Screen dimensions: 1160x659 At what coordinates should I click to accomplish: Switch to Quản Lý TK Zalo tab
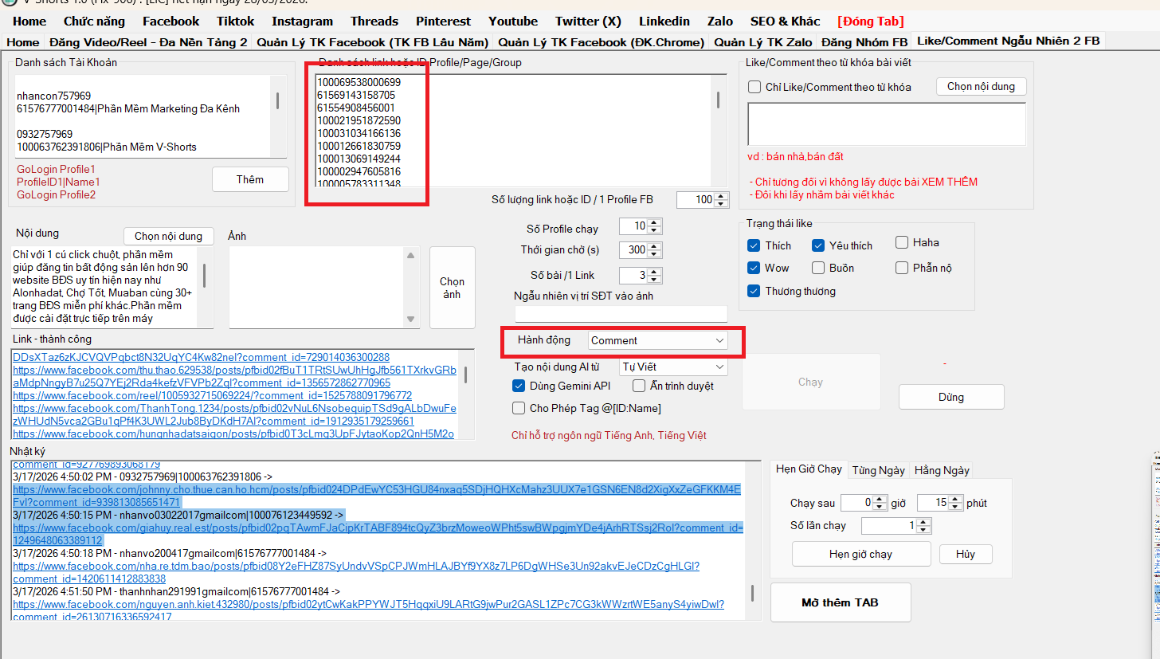(763, 42)
